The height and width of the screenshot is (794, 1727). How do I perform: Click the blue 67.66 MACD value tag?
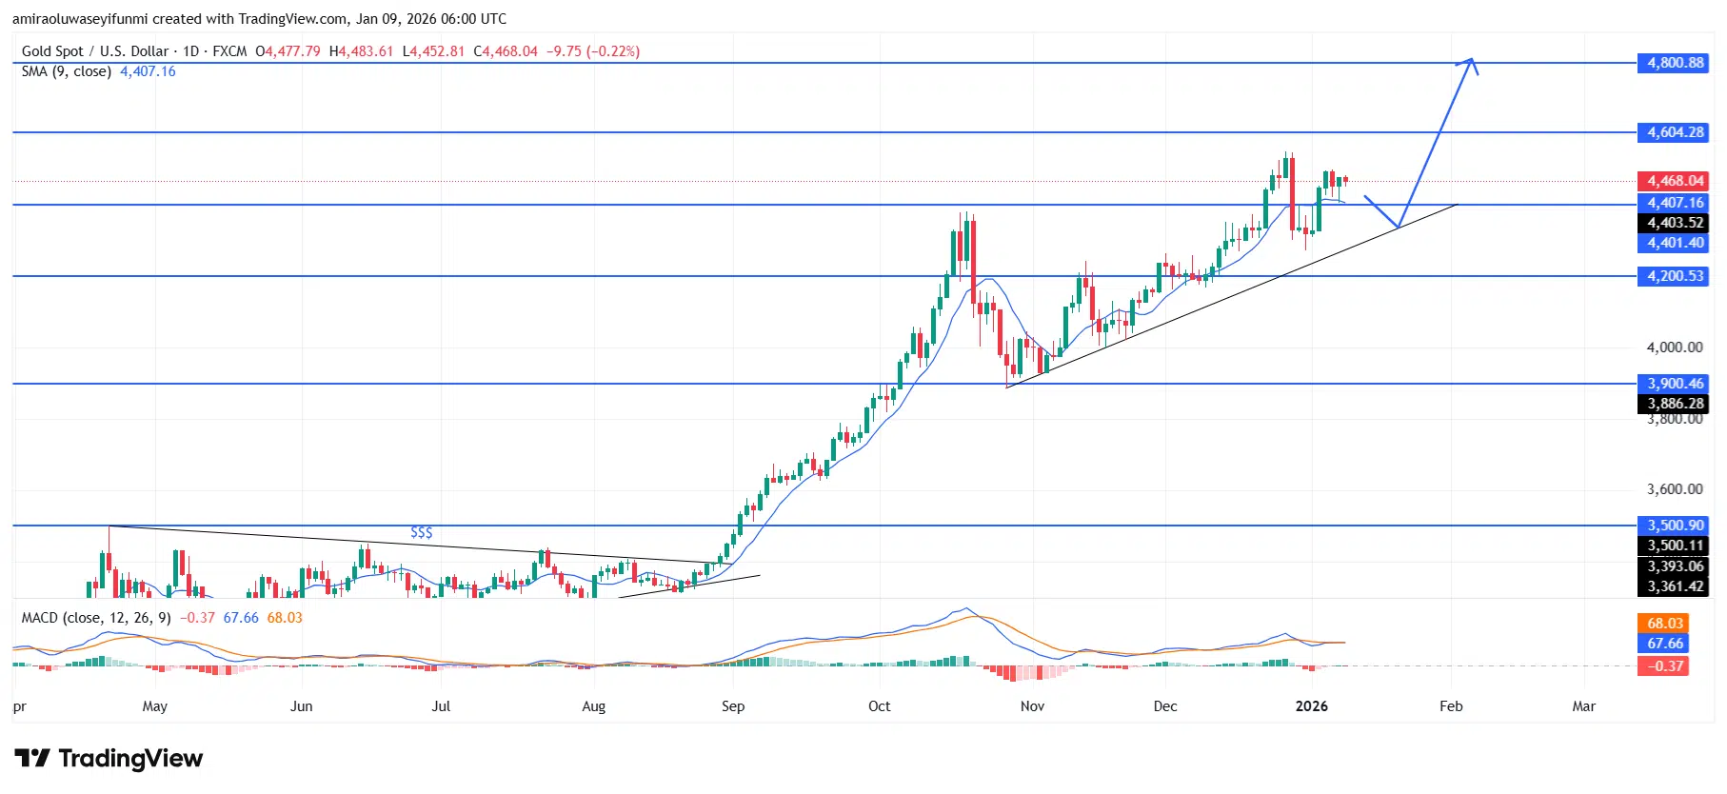coord(1664,644)
